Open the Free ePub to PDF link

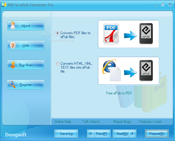coord(119,93)
